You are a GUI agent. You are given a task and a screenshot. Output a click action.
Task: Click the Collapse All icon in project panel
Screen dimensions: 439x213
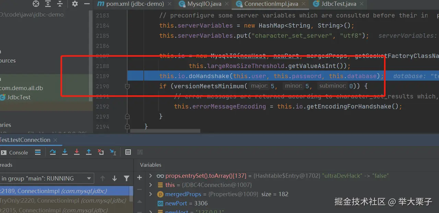60,4
